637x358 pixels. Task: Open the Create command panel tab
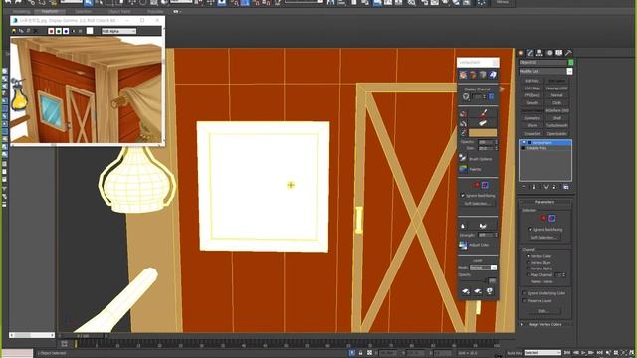click(x=521, y=53)
